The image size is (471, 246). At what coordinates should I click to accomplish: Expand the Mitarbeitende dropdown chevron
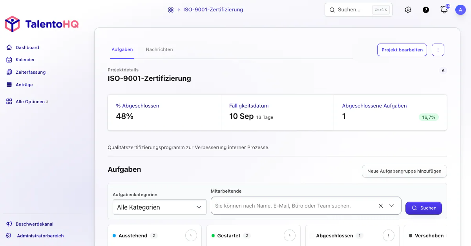(x=391, y=206)
